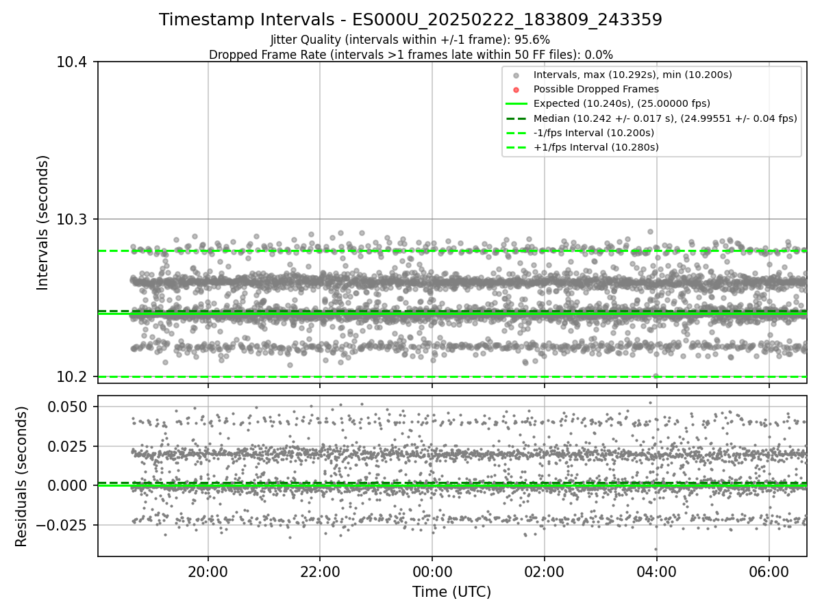Click the '04:00' time tick label
This screenshot has width=822, height=616.
click(657, 572)
